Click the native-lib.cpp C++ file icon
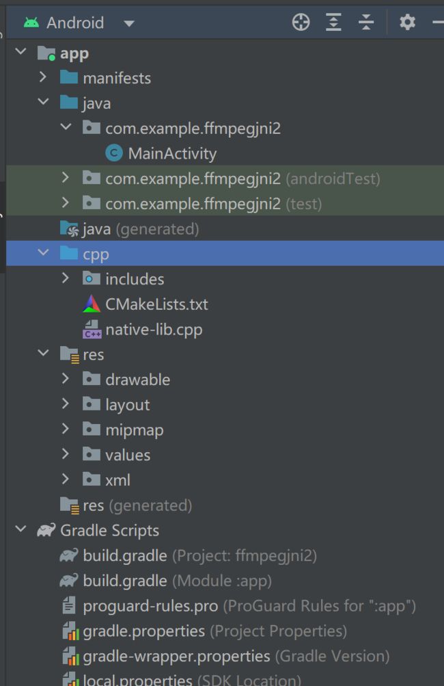The height and width of the screenshot is (686, 444). [x=92, y=330]
